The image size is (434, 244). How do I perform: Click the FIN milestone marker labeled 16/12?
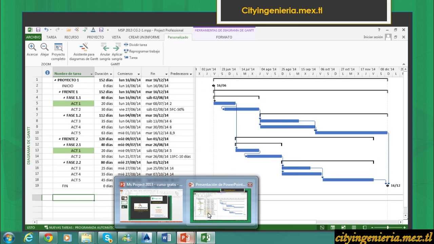tap(388, 185)
